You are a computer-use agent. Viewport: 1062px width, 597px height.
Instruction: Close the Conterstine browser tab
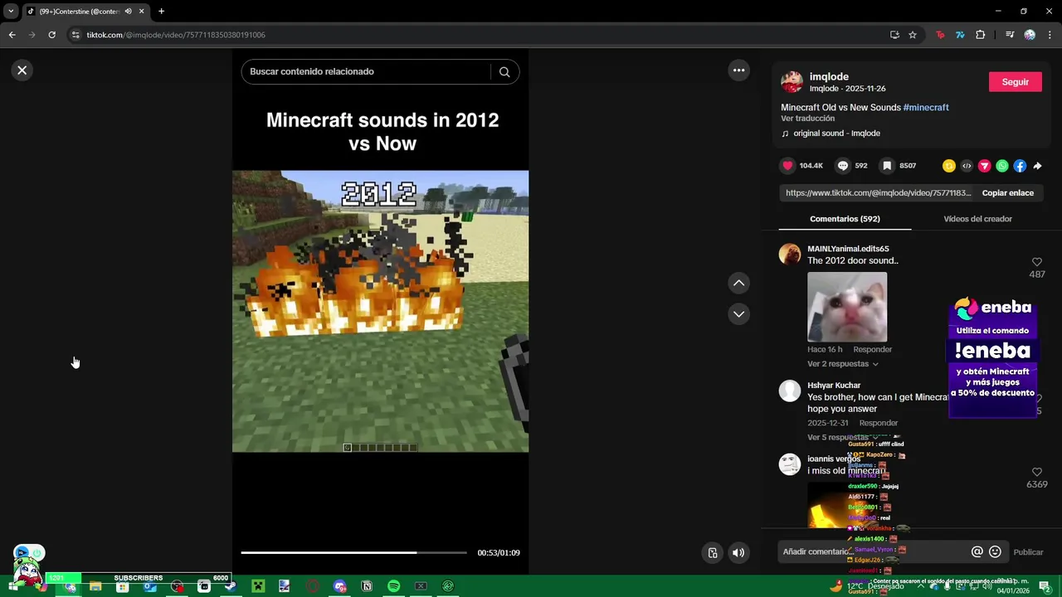pyautogui.click(x=141, y=12)
